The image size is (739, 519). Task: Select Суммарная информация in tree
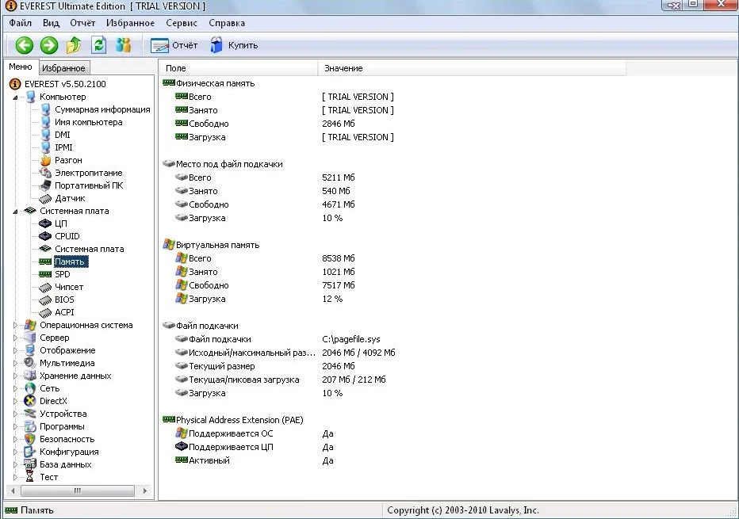(102, 109)
